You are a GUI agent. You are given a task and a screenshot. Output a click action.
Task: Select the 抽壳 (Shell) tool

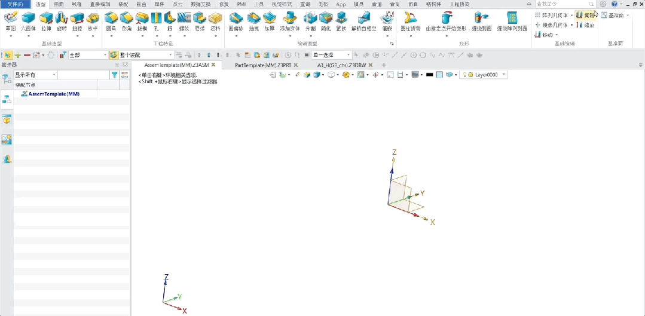click(253, 20)
